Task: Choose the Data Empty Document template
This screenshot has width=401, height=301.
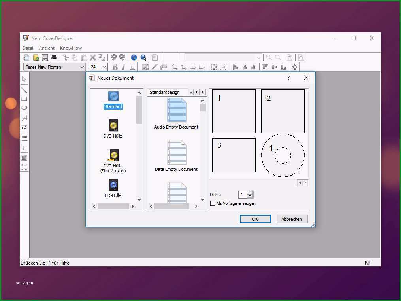Action: click(177, 156)
